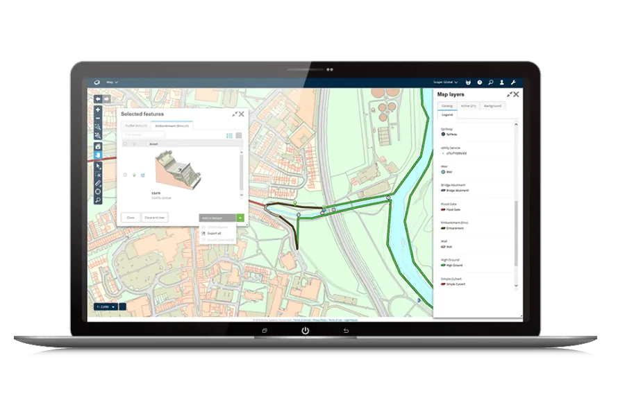Switch selected features to list view
The height and width of the screenshot is (416, 625).
click(230, 135)
